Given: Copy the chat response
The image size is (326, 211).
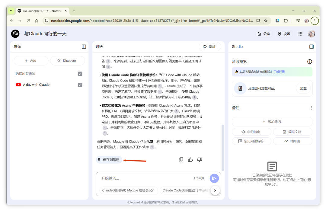Looking at the screenshot, I should pyautogui.click(x=181, y=160).
